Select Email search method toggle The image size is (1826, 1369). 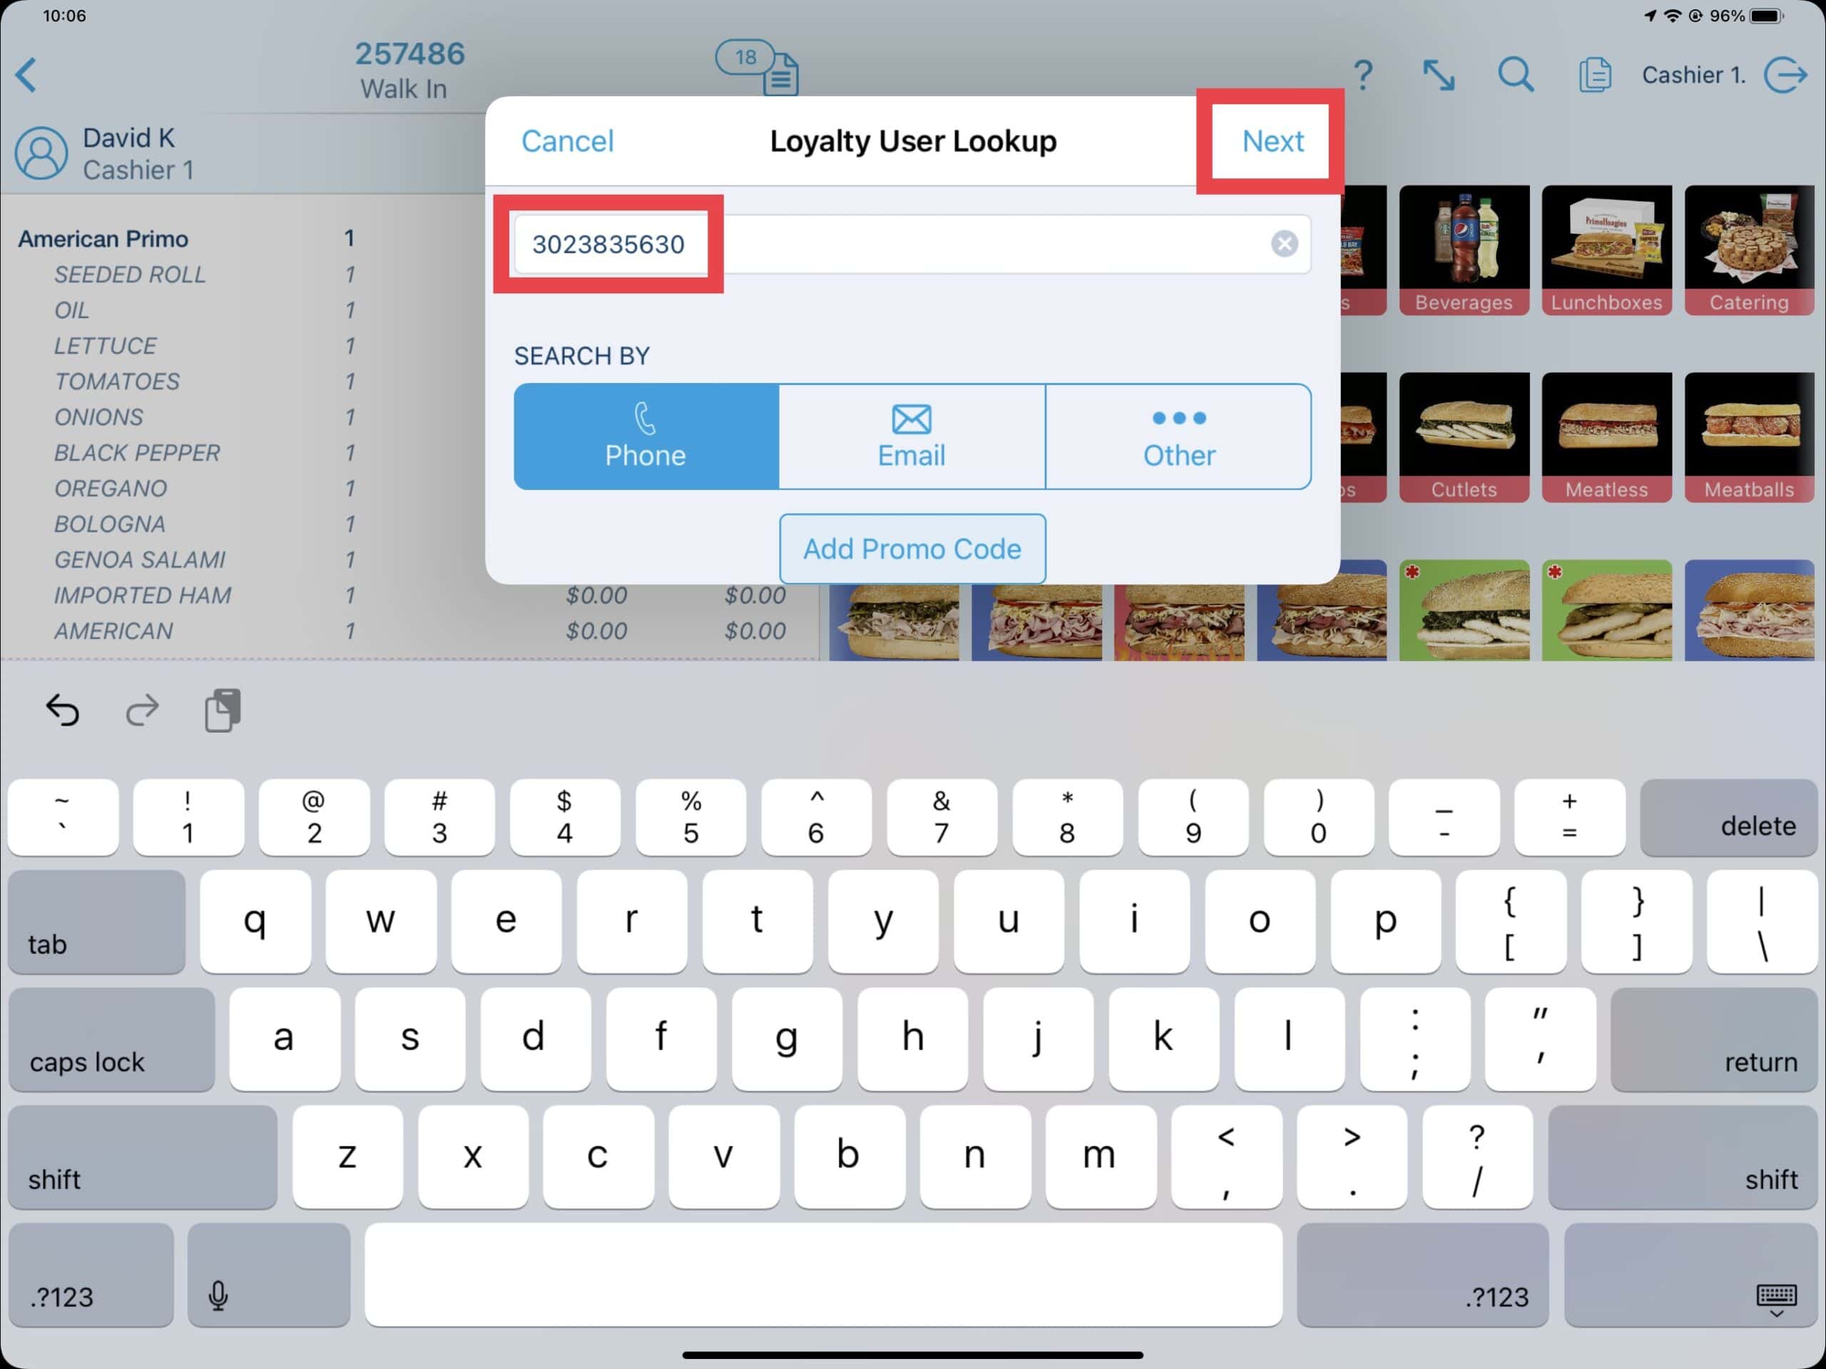[912, 434]
